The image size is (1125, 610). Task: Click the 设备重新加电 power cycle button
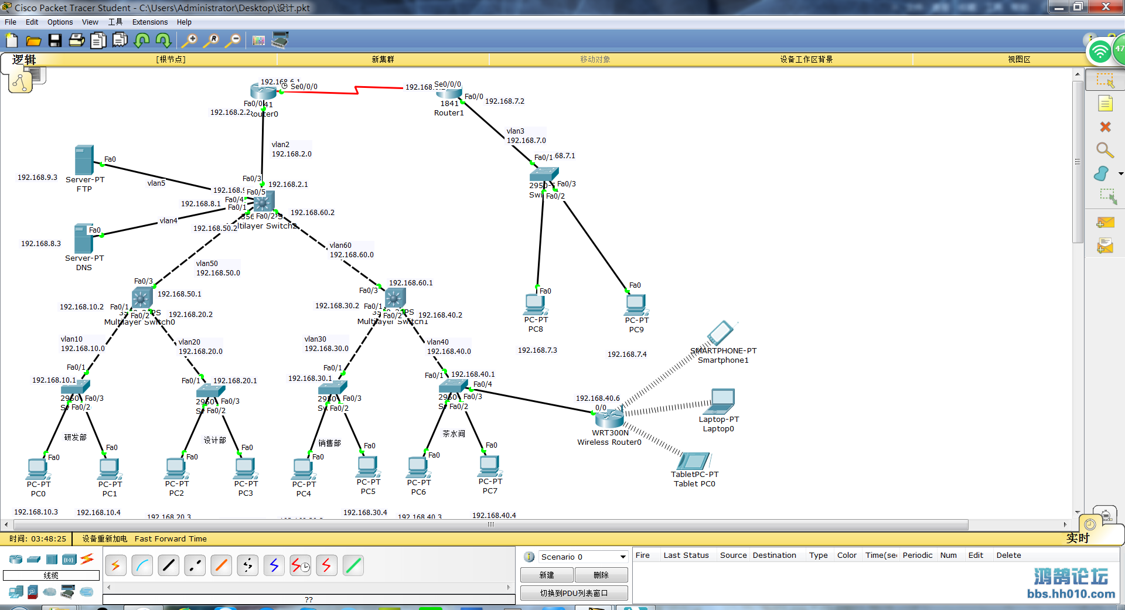coord(104,539)
